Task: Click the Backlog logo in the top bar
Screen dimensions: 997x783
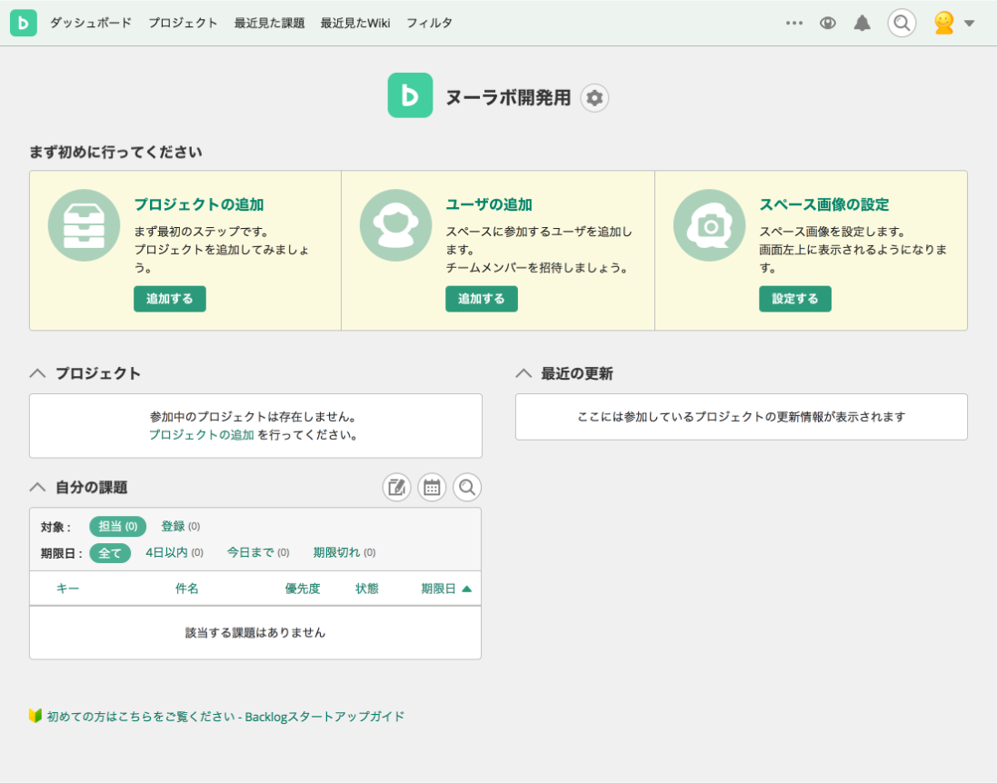Action: (x=23, y=23)
